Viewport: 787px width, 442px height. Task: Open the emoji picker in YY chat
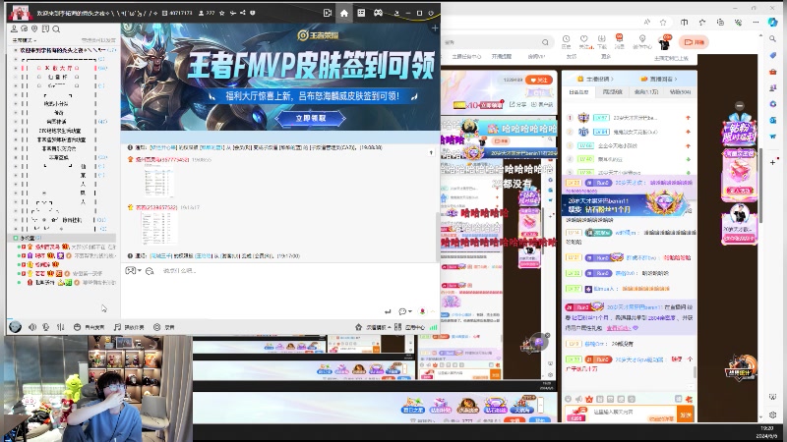tap(150, 271)
